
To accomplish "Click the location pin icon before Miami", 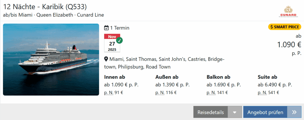I will coord(106,59).
